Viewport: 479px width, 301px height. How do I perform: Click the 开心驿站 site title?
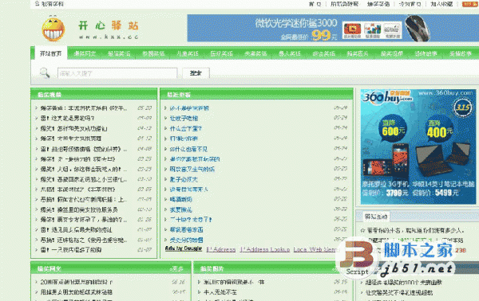[x=109, y=25]
